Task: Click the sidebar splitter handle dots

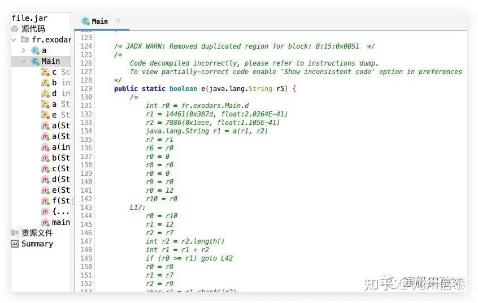Action: tap(72, 201)
